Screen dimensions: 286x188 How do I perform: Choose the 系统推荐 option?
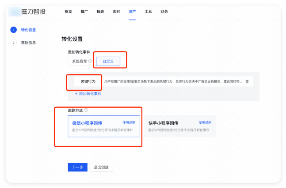pyautogui.click(x=79, y=61)
